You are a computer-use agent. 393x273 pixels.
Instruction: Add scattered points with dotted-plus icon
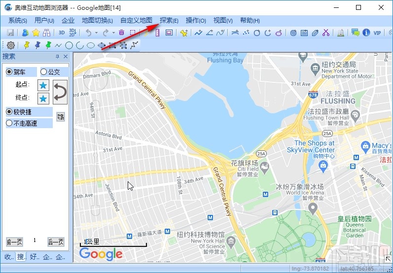246,33
